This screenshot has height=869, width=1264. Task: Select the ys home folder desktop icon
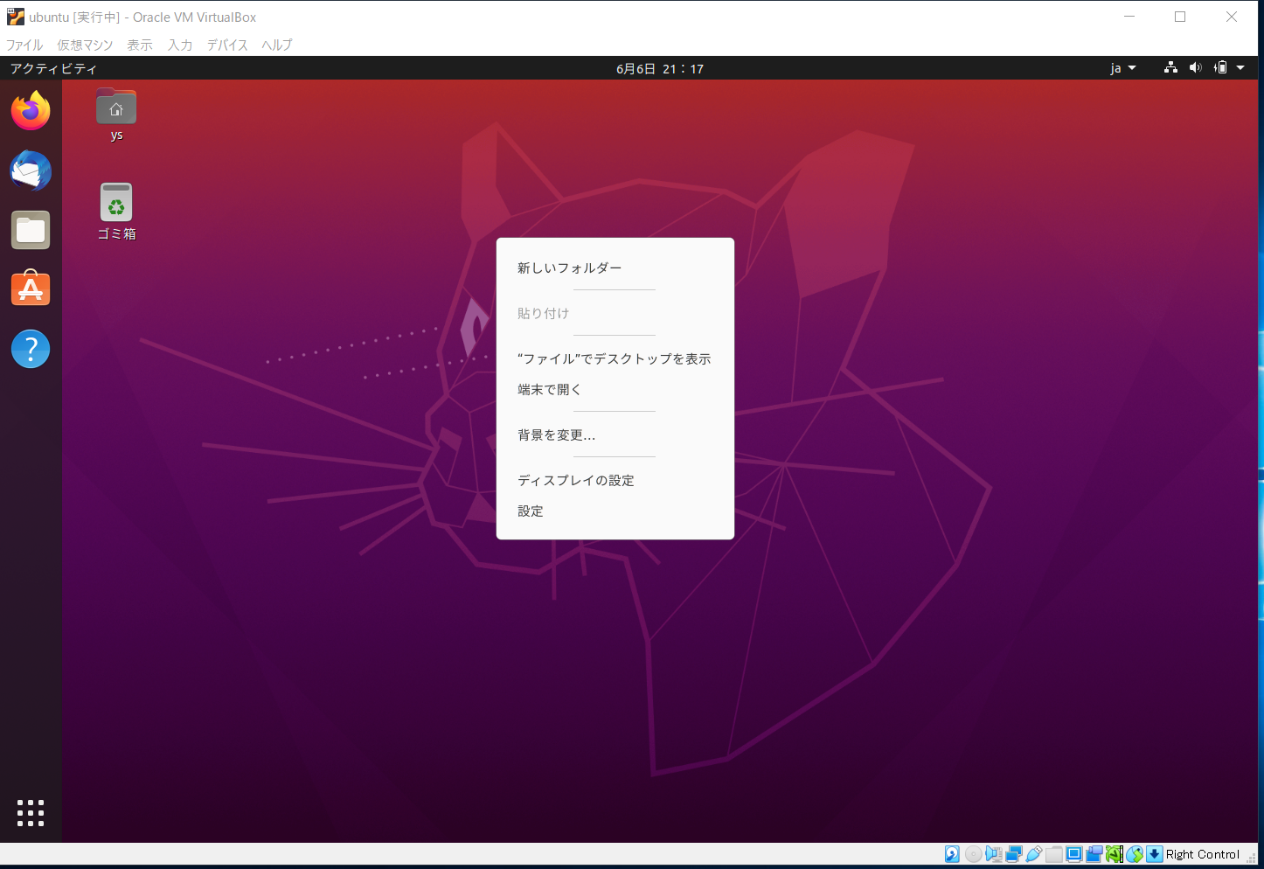point(116,115)
